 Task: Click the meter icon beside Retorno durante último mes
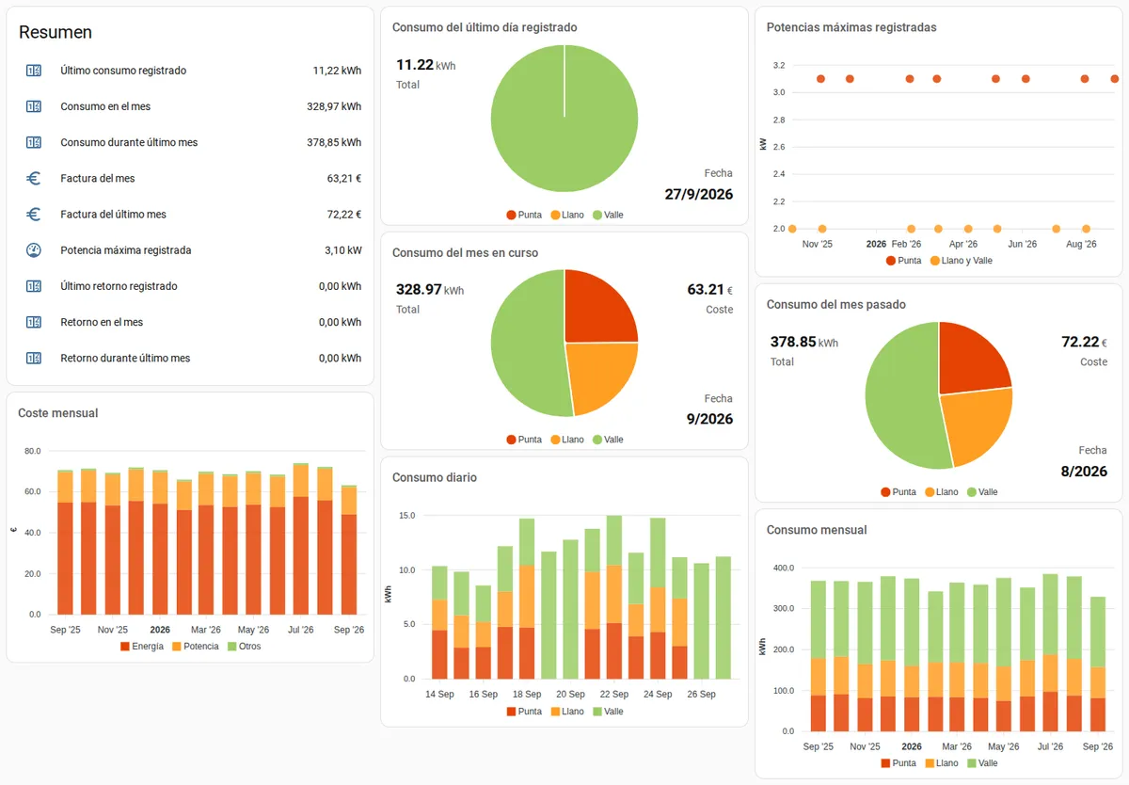34,358
